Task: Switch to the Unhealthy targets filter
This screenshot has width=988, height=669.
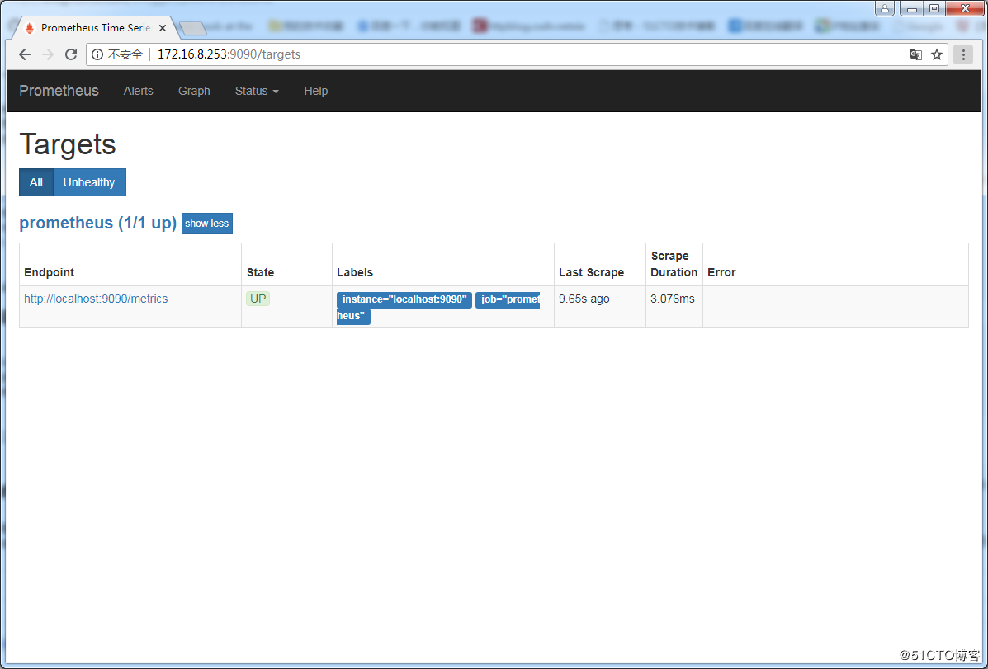Action: click(x=88, y=181)
